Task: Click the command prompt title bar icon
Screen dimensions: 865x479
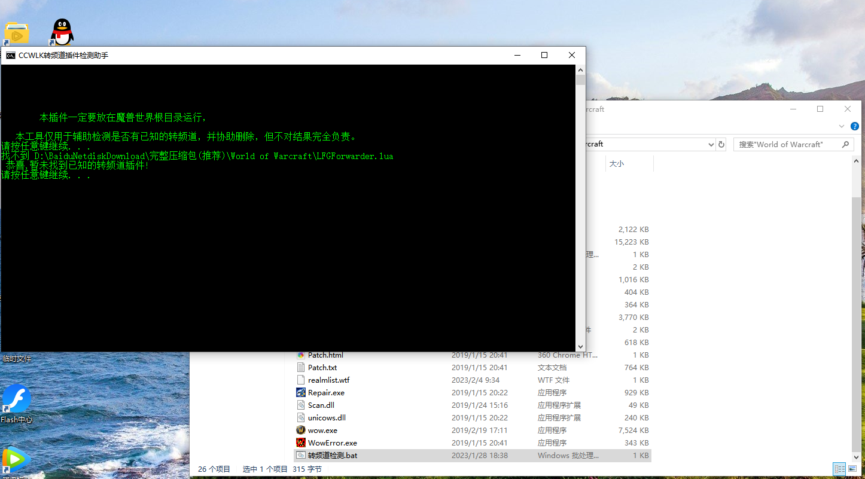Action: (11, 56)
